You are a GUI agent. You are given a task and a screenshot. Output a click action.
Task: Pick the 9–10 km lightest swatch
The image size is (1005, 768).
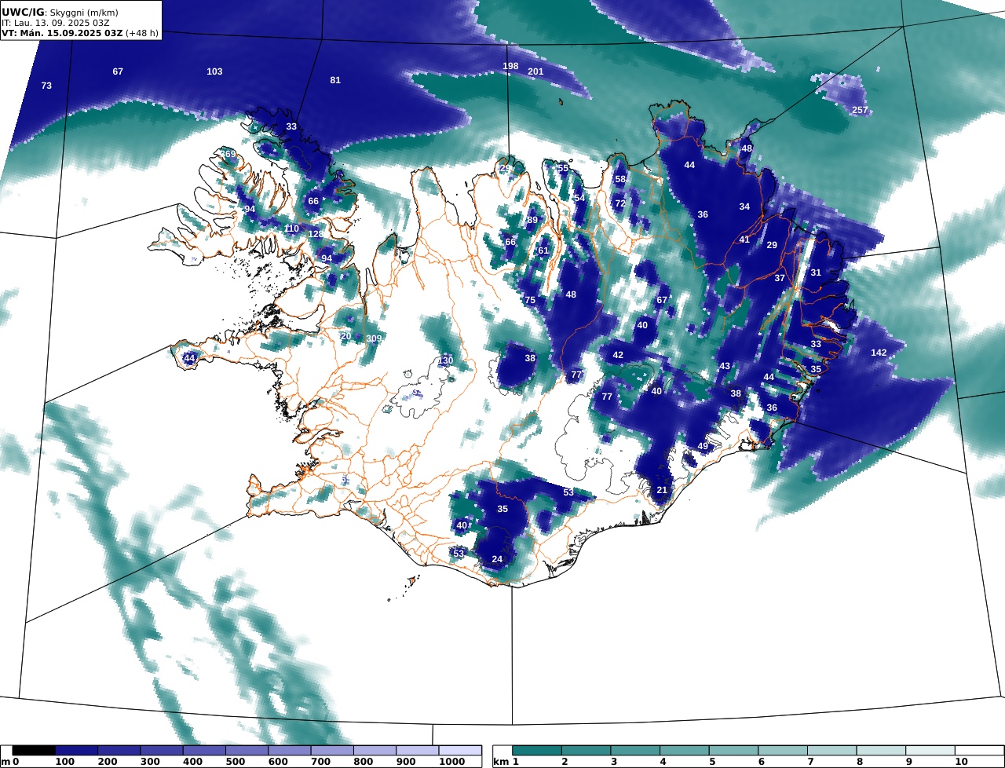pos(930,751)
